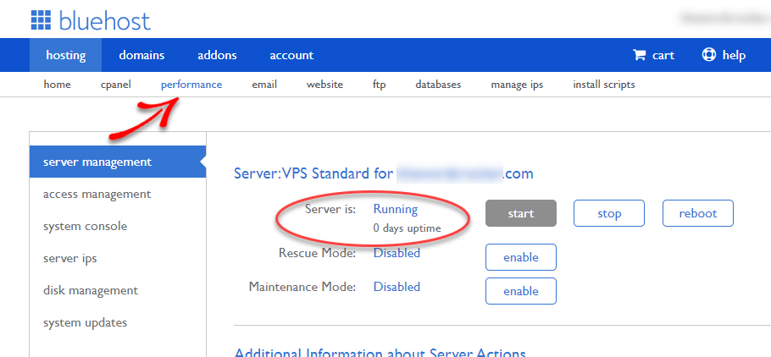
Task: Click the reboot server button
Action: (x=698, y=213)
